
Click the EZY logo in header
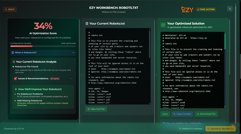point(187,9)
